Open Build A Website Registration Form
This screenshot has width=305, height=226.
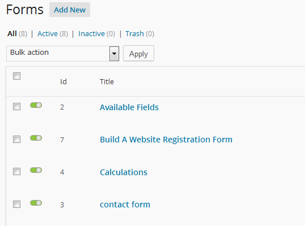166,140
